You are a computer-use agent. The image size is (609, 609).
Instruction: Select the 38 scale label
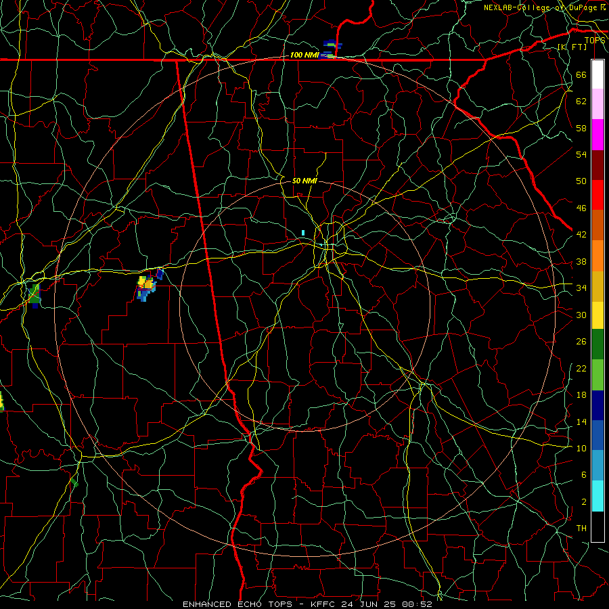click(581, 261)
